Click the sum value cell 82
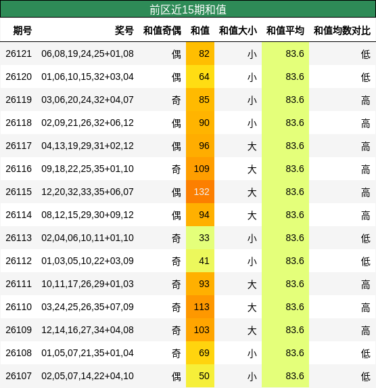Viewport: 376px width, 388px height. [200, 53]
